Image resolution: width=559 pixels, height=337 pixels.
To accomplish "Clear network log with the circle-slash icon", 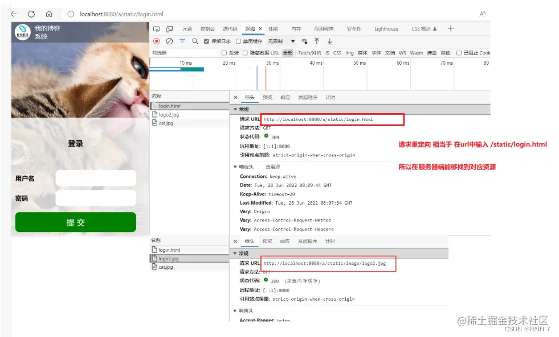I will coord(169,41).
